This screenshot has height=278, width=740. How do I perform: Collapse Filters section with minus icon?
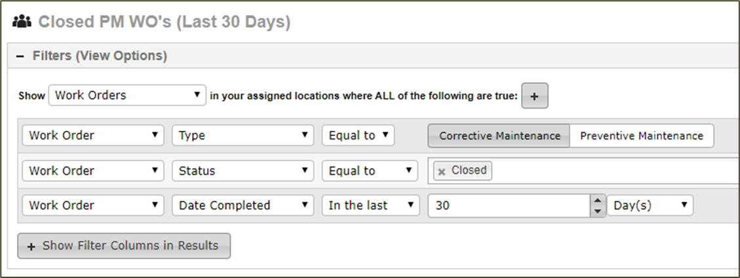[x=20, y=56]
